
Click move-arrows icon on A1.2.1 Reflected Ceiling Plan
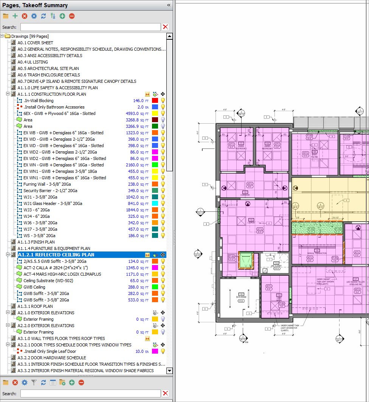click(163, 255)
